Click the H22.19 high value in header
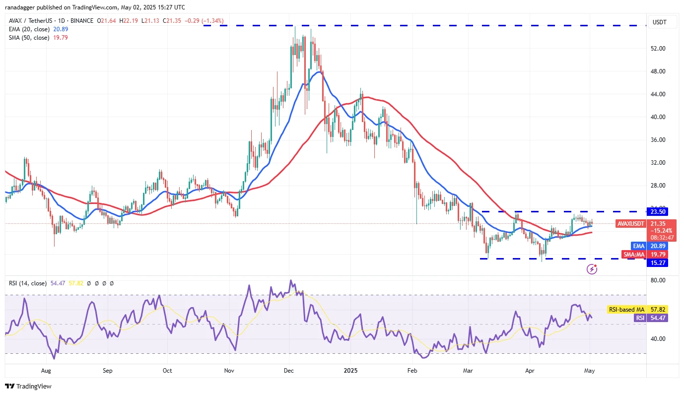 coord(128,21)
